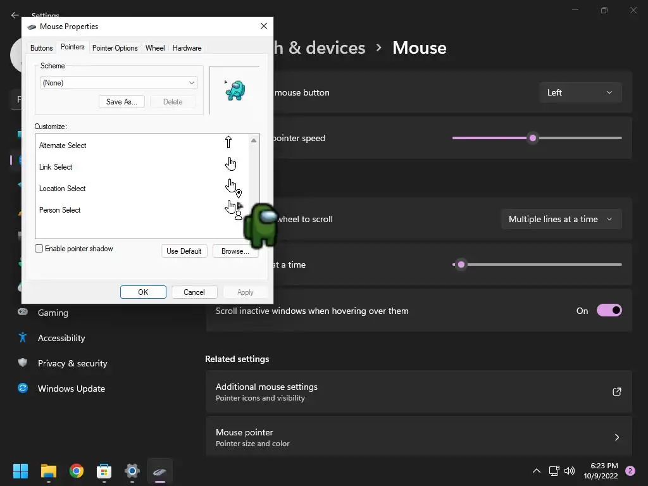Open Multiple lines at a time dropdown

coord(561,219)
